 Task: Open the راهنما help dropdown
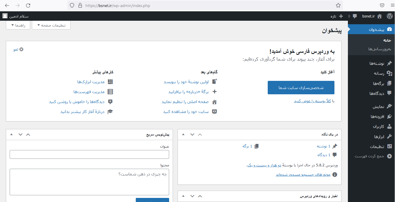click(18, 25)
